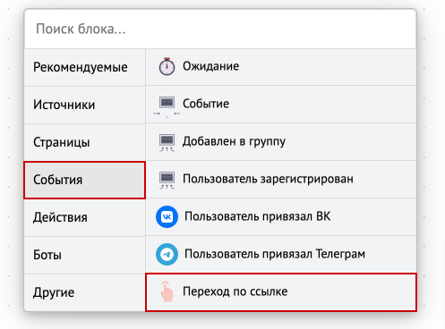The image size is (445, 329).
Task: Click the Добавлен в группу icon
Action: point(167,143)
